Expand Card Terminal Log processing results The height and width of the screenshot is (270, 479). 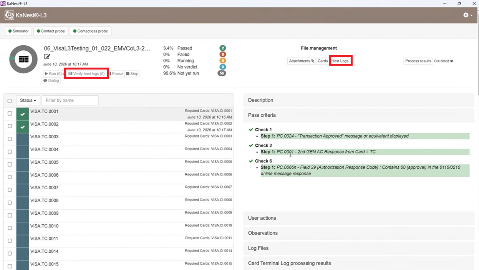point(359,263)
